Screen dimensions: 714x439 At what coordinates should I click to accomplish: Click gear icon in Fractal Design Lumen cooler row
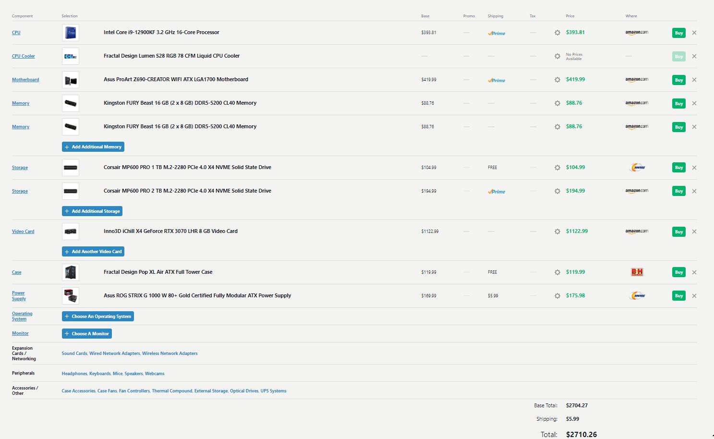click(x=557, y=56)
